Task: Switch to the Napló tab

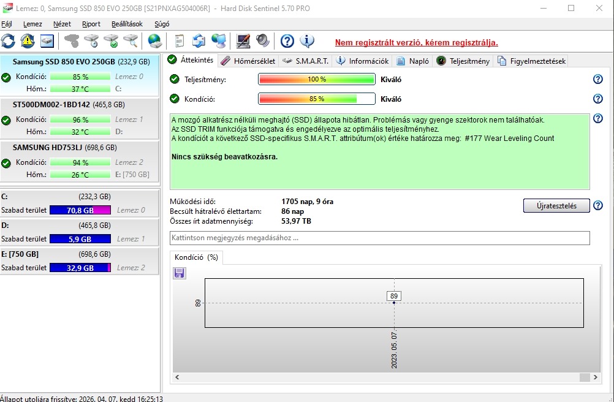Action: [x=412, y=61]
